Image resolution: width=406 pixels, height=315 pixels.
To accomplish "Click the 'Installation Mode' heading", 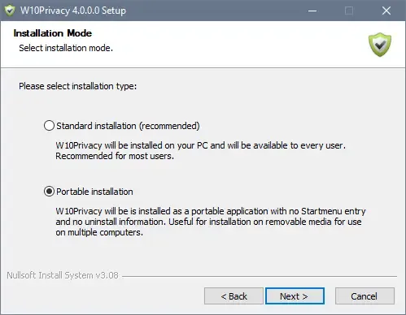I will (x=53, y=33).
